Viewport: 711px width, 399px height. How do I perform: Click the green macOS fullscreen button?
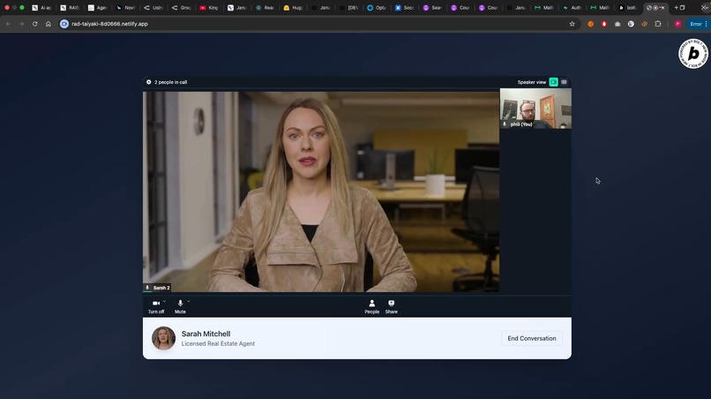pos(22,8)
